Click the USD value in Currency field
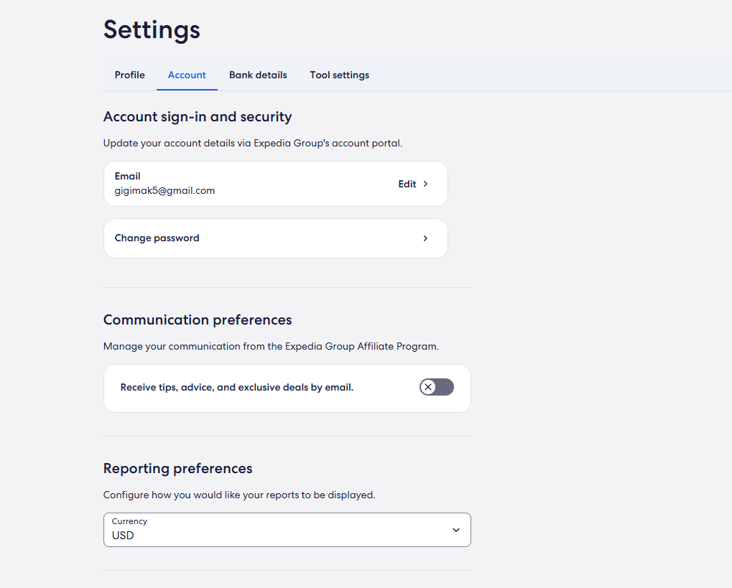732x588 pixels. [123, 536]
